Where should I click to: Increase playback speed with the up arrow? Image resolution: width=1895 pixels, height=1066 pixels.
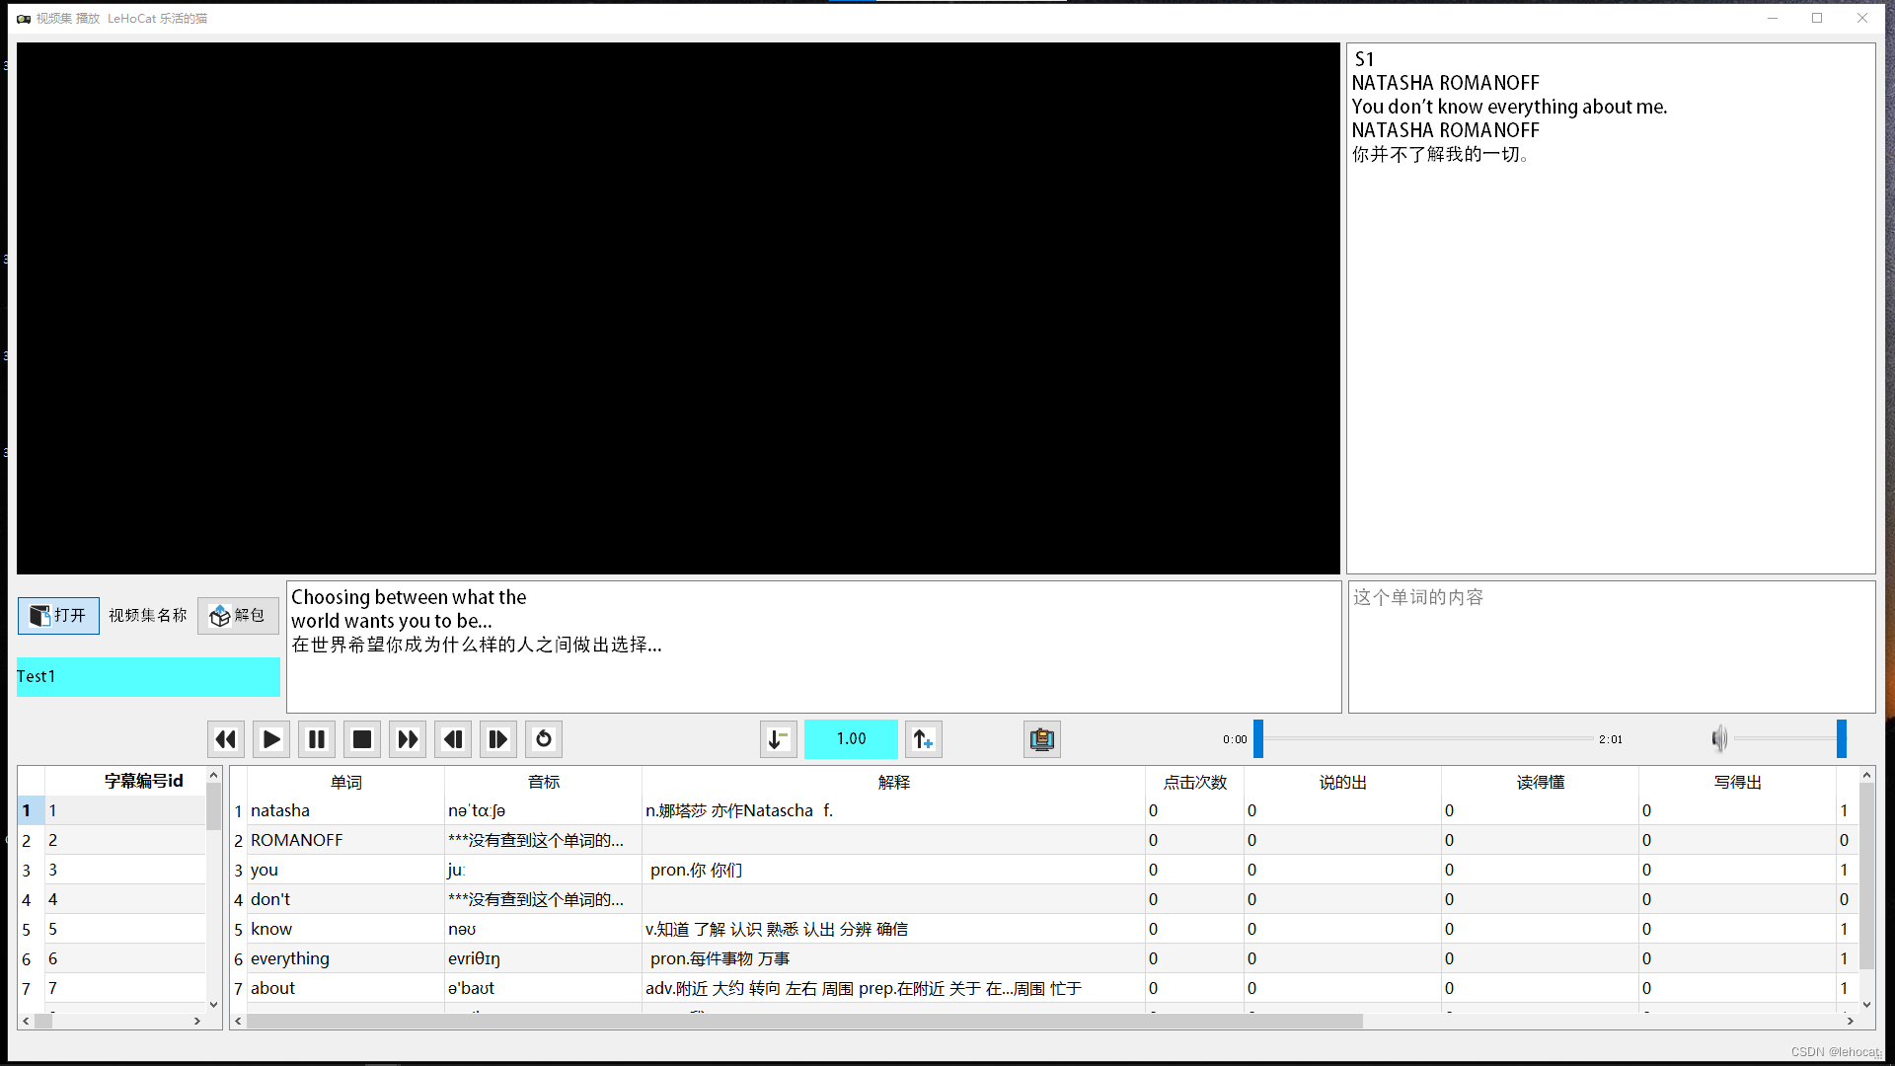(x=924, y=739)
